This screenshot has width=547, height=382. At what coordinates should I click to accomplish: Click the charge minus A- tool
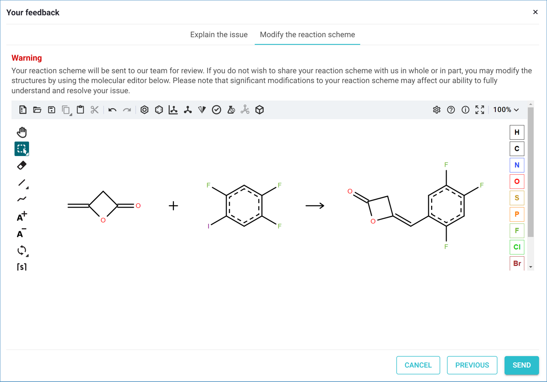click(22, 233)
